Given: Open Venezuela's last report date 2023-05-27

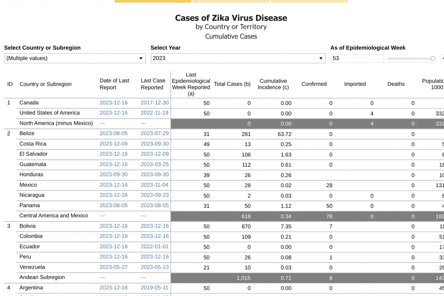Looking at the screenshot, I should point(114,267).
